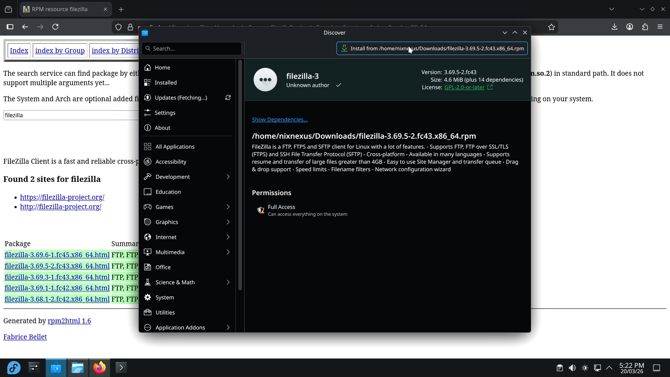Open the filezilla-3.68.1-2.fc42 package link

coord(57,299)
